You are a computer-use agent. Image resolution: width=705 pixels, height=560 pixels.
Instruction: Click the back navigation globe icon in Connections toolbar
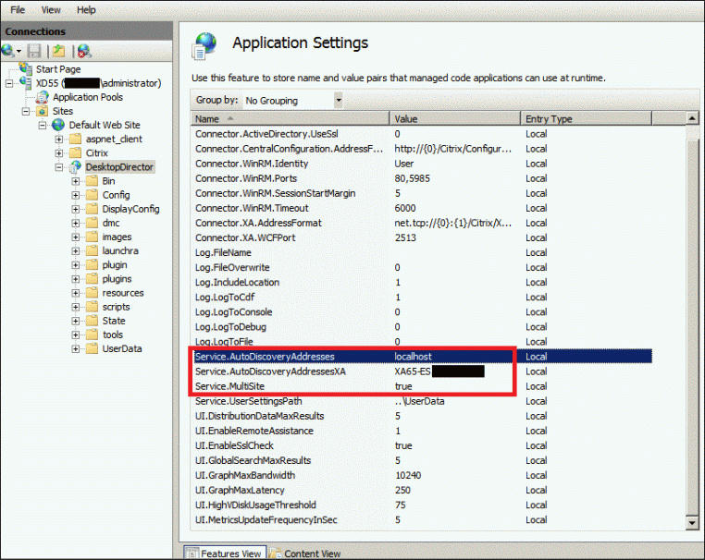point(8,51)
